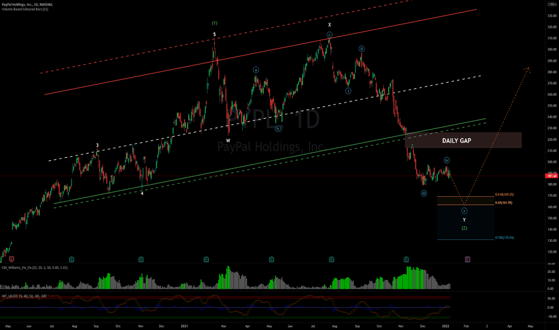The height and width of the screenshot is (330, 559).
Task: Select the 'Y' wave label
Action: coord(464,220)
